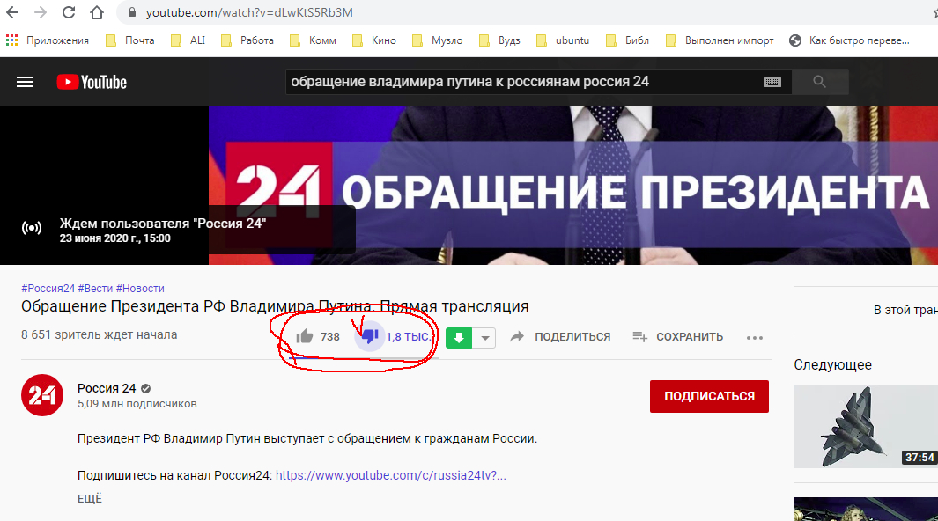Click the ПОДПИСАТЬСЯ subscribe button
Viewport: 938px width, 521px height.
pos(709,396)
